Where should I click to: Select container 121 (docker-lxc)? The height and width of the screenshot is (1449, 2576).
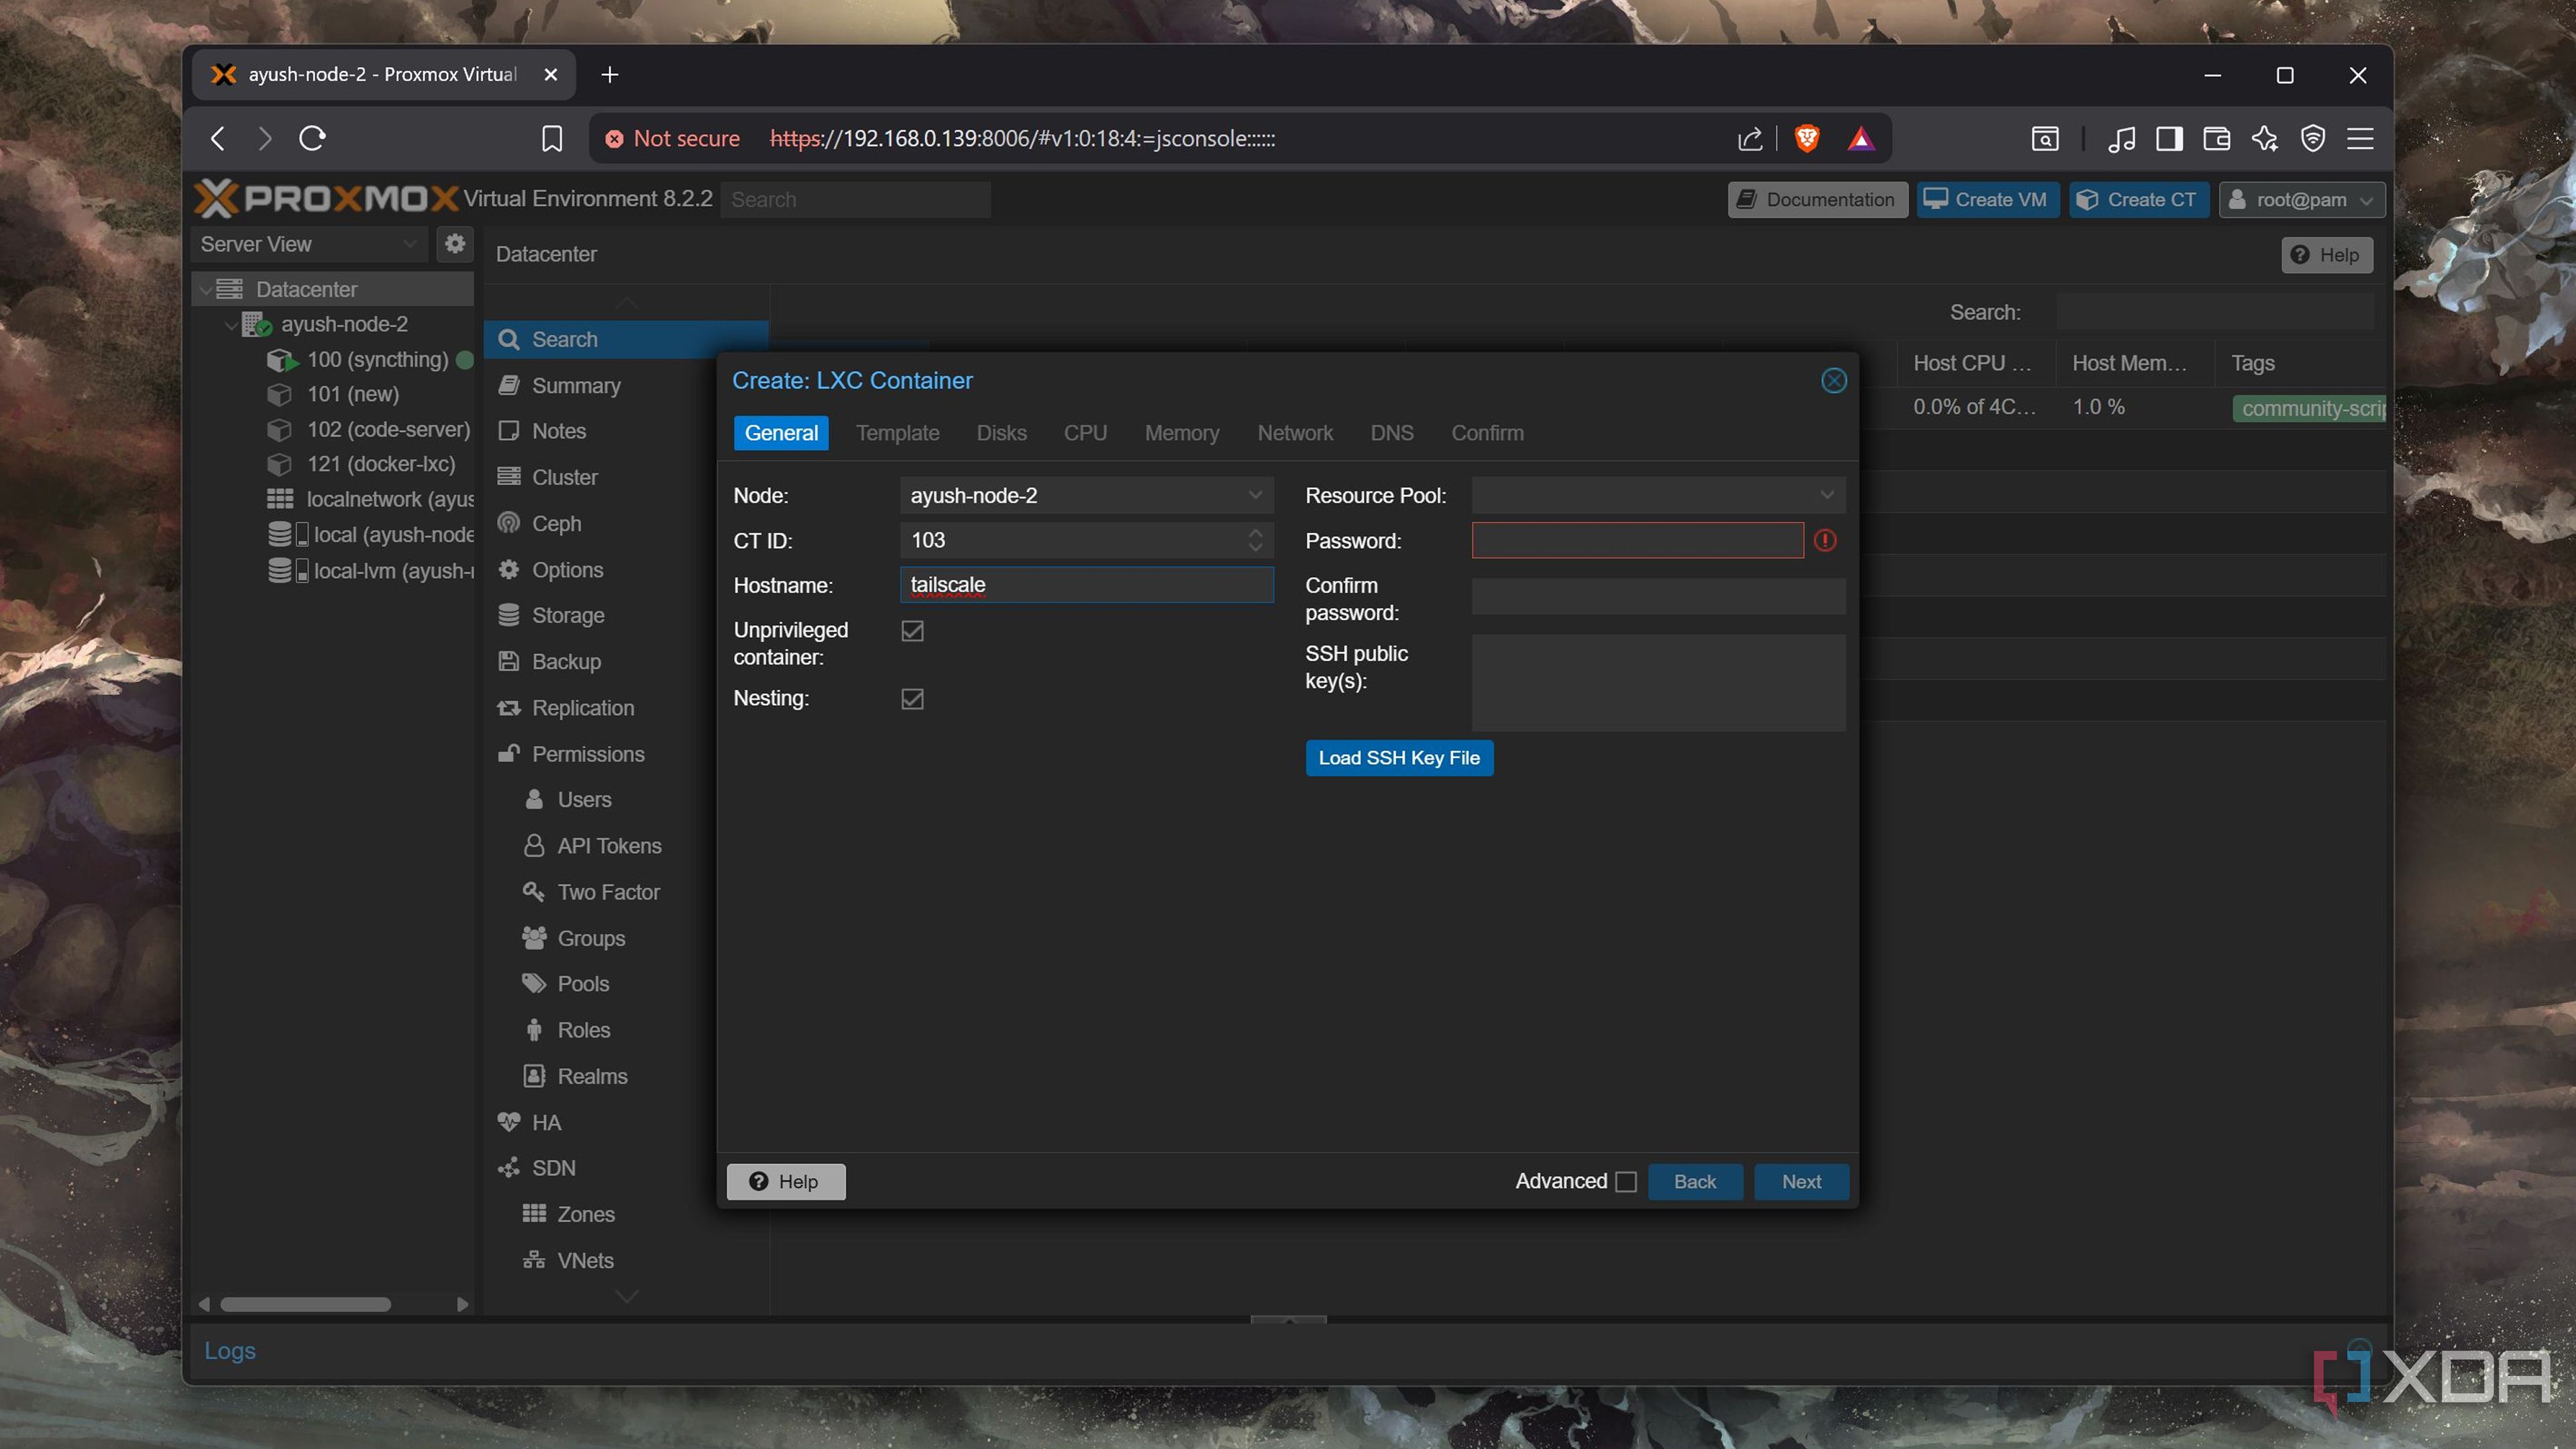(381, 465)
